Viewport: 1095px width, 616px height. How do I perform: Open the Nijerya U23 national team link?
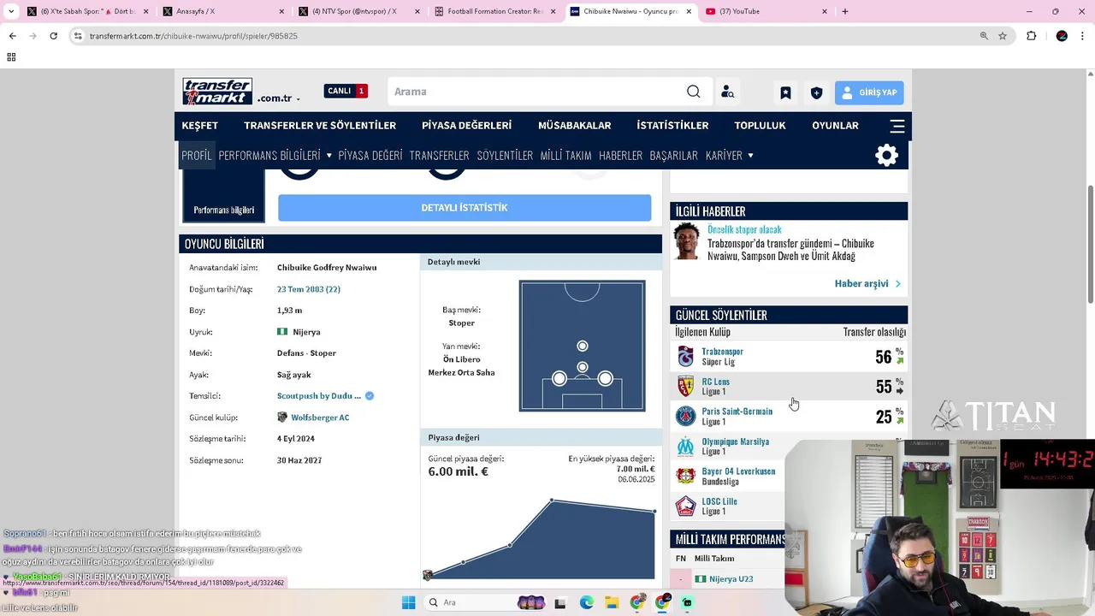[x=731, y=579]
